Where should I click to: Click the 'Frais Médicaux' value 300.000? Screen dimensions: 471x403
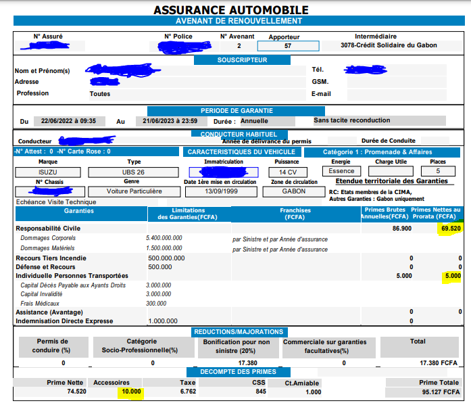click(156, 304)
